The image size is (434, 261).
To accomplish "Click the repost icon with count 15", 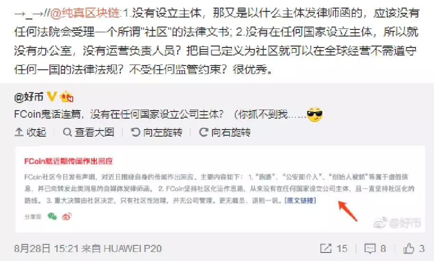I will (x=326, y=248).
